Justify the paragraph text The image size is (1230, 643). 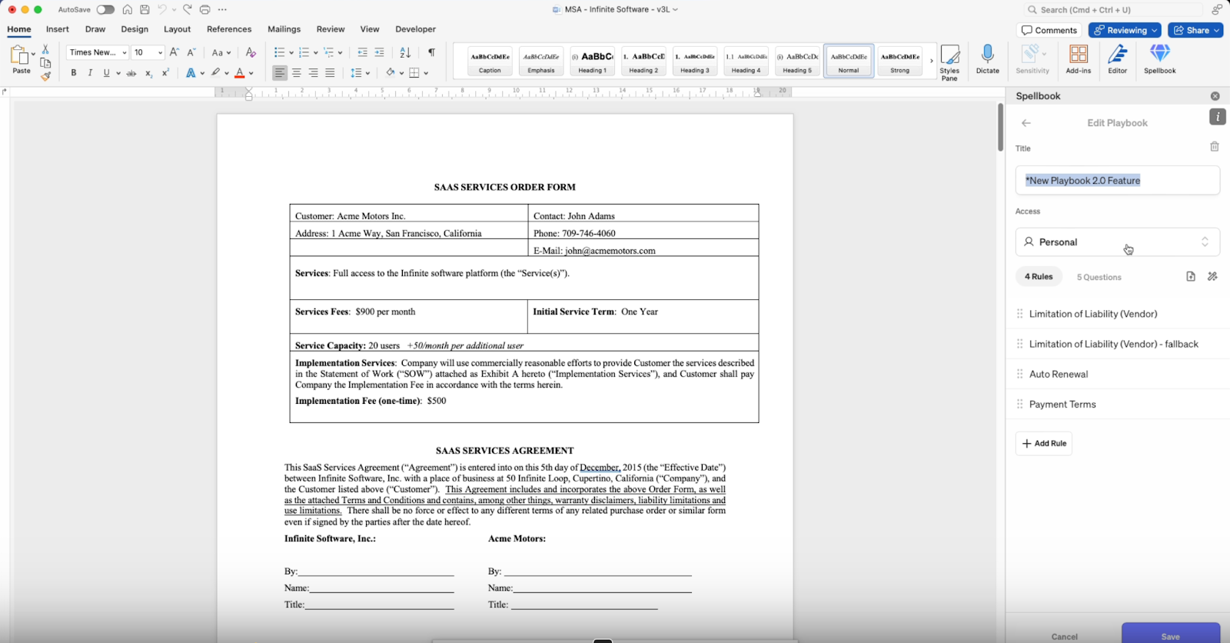[330, 73]
